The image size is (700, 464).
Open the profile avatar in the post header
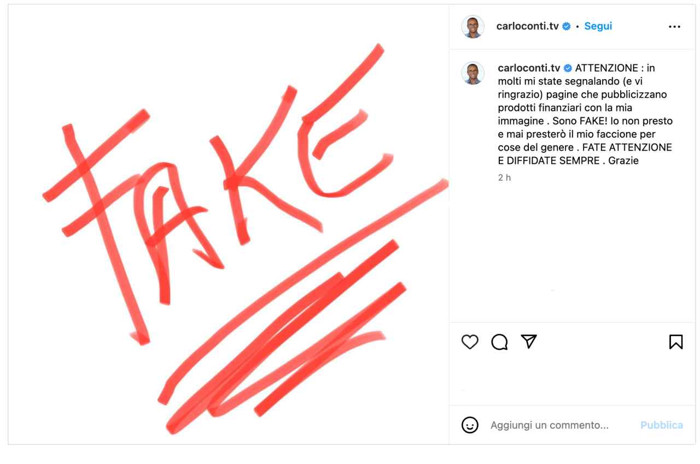pos(472,26)
